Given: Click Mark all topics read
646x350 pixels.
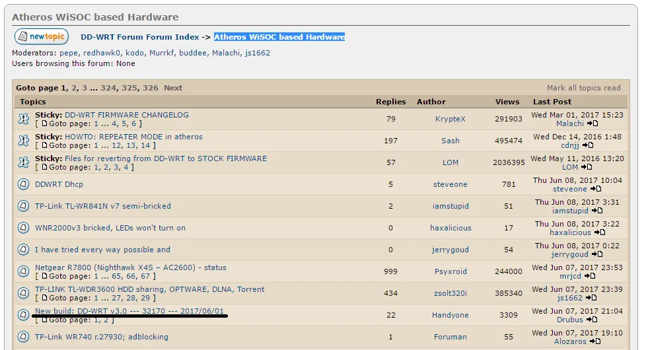Looking at the screenshot, I should (x=583, y=88).
